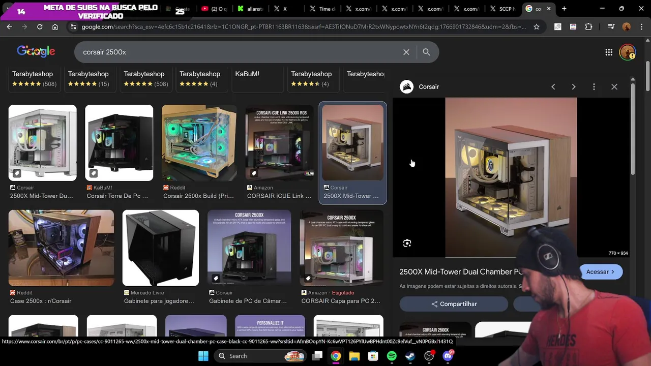
Task: Click 'CORSAIR Capa para PC 2...' caption
Action: (x=341, y=301)
